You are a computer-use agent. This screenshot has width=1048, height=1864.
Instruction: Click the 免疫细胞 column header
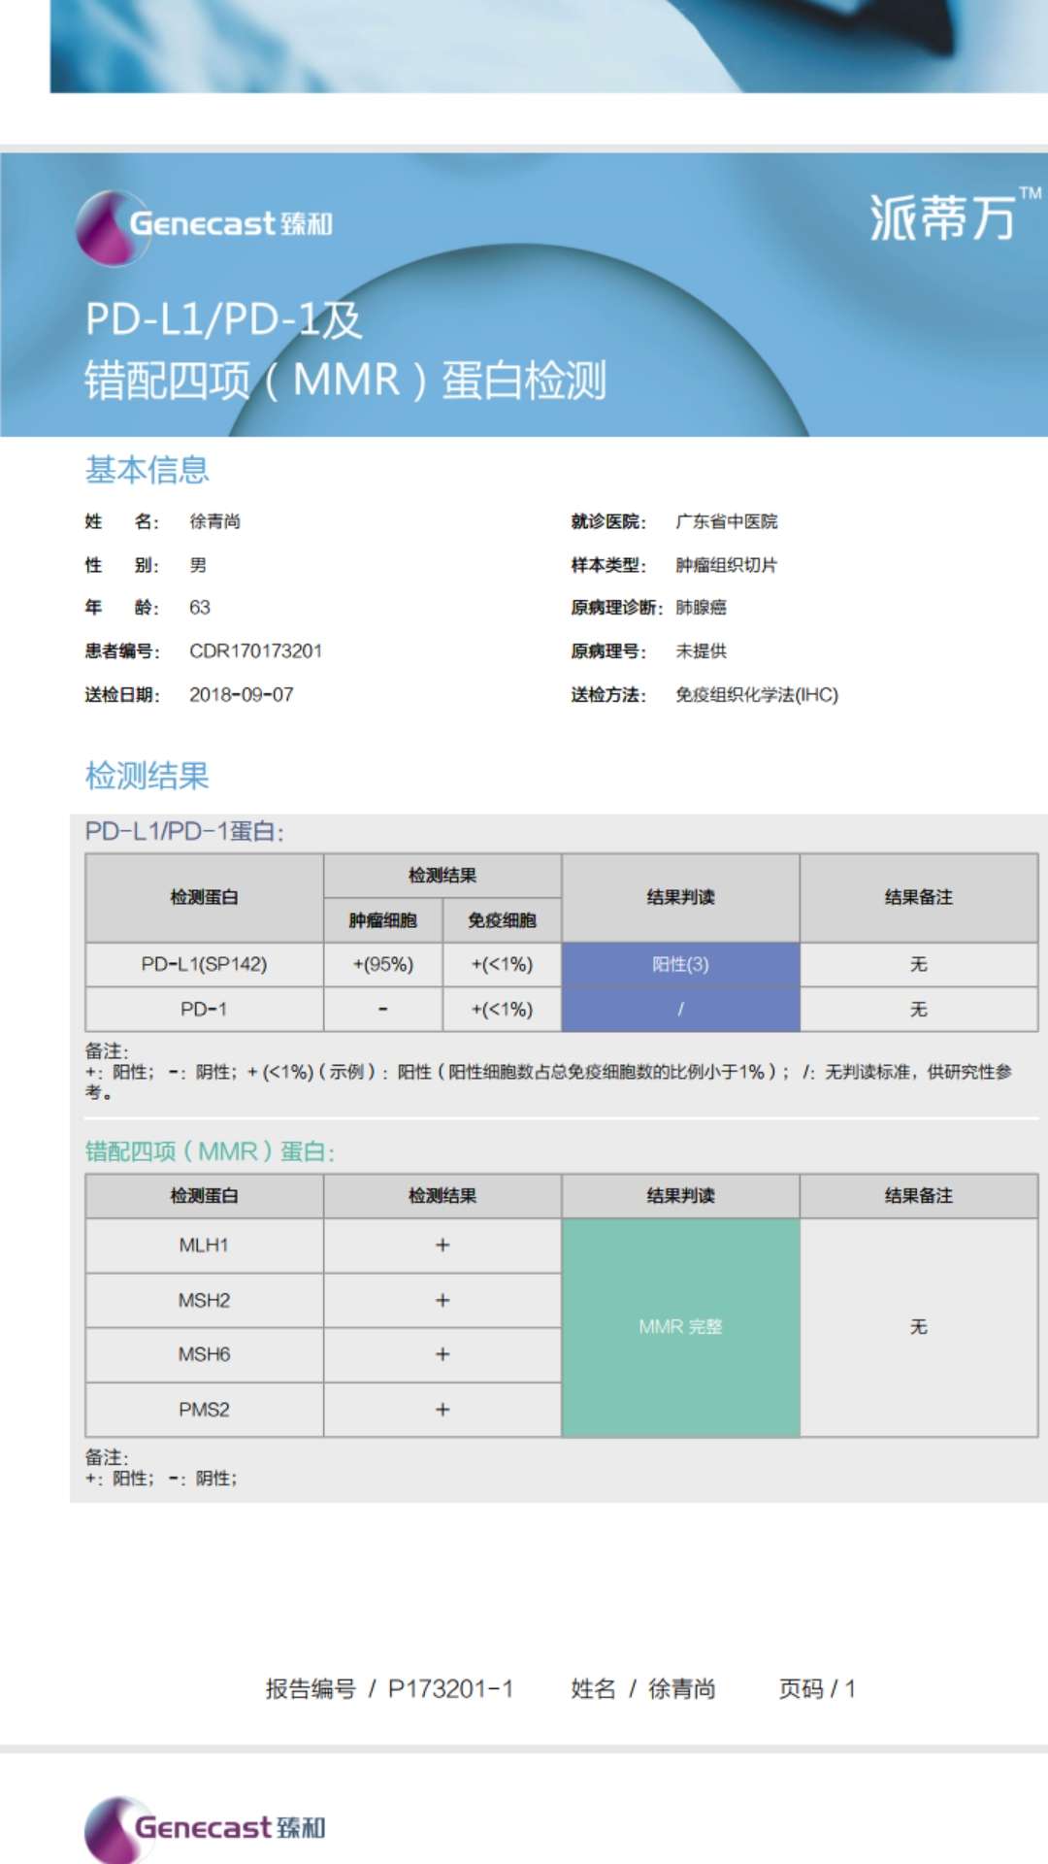[502, 920]
